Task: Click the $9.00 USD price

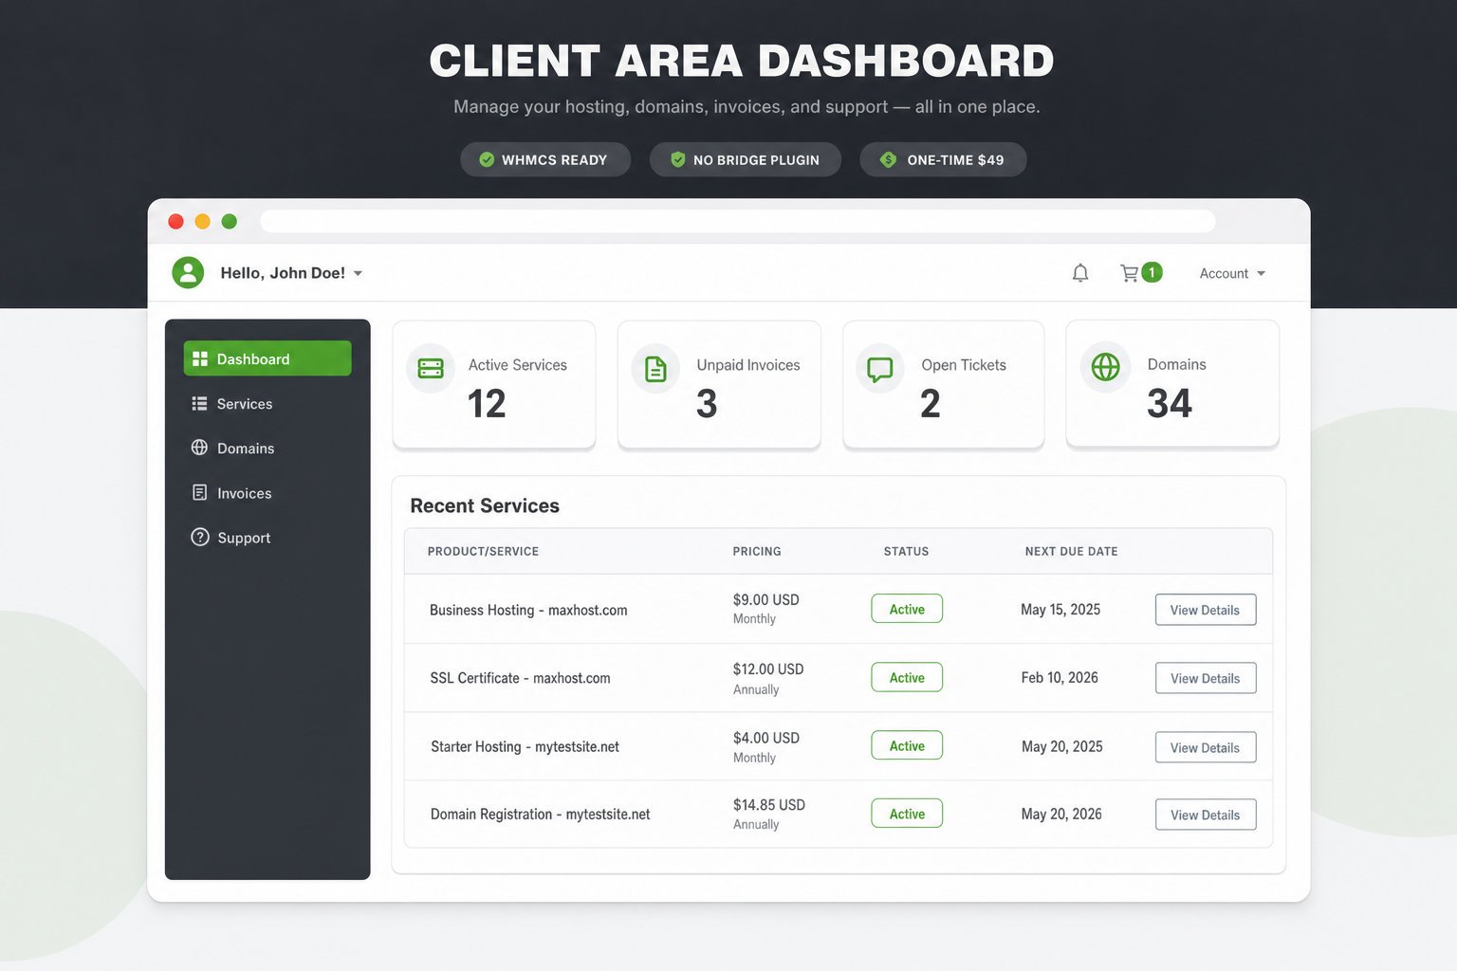Action: [765, 599]
